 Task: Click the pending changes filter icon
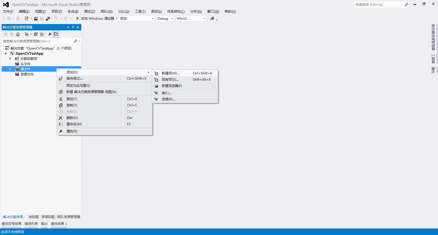[27, 34]
